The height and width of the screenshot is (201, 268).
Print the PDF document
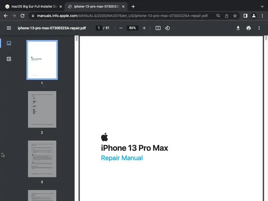(249, 28)
